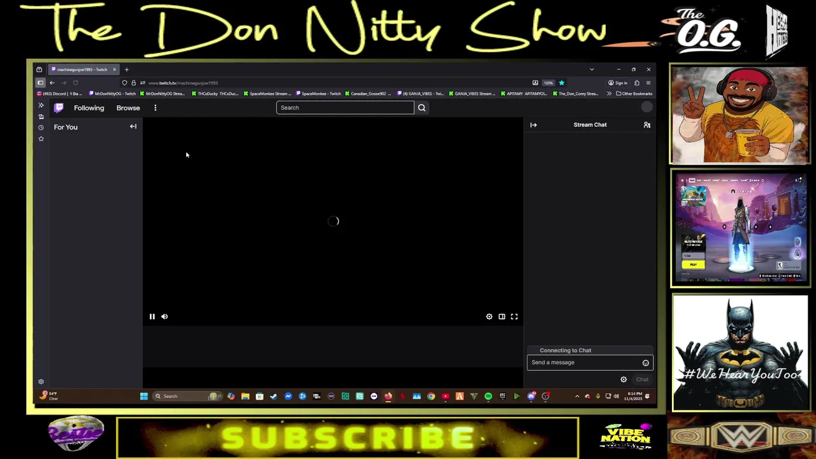The width and height of the screenshot is (816, 459).
Task: Open the list all tabs chevron
Action: pyautogui.click(x=592, y=69)
